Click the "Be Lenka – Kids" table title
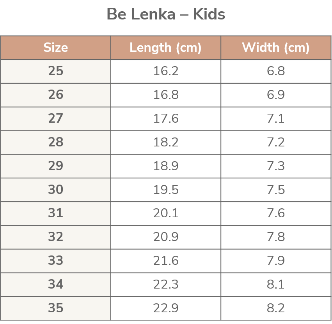The image size is (332, 324). (166, 15)
